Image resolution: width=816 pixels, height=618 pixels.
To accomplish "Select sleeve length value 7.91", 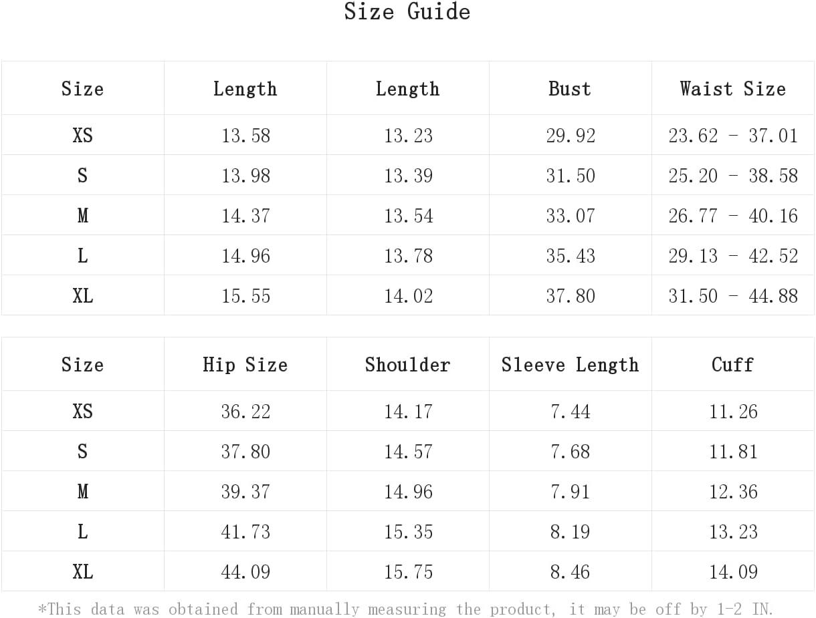I will (571, 492).
